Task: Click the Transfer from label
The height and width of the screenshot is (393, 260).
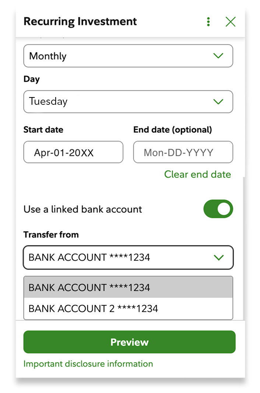Action: [51, 235]
